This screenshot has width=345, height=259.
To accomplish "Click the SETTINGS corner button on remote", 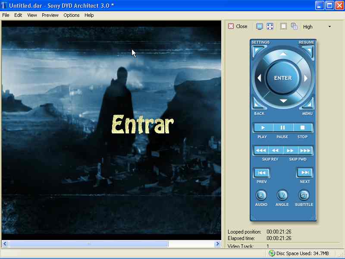I will coord(258,51).
